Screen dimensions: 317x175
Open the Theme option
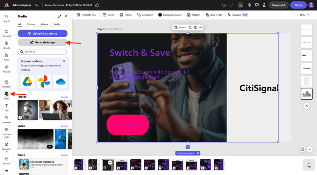[x=126, y=15]
